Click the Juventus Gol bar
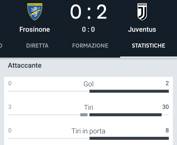Screen dimensions: 177x145 (129, 91)
